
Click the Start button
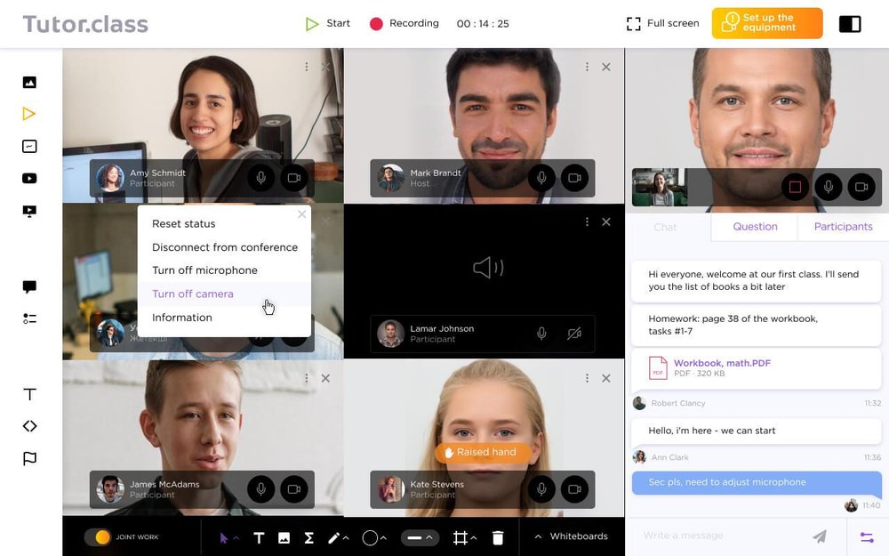coord(328,23)
